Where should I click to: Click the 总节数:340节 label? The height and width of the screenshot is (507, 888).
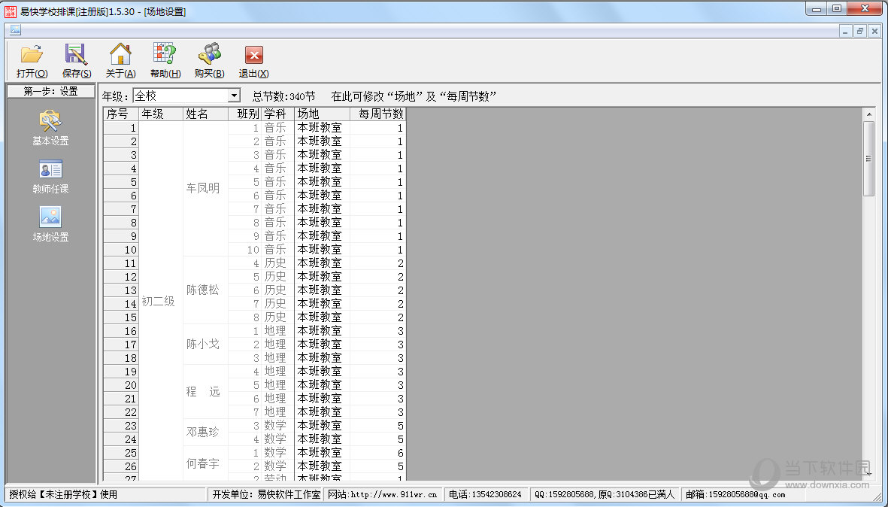pos(283,96)
